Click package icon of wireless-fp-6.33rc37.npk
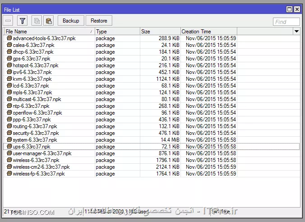Image resolution: width=305 pixels, height=222 pixels. [9, 173]
